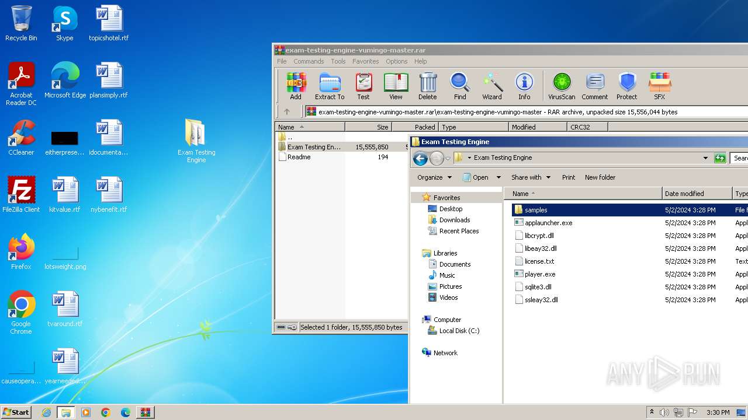Open the View tool in WinRAR
The image size is (748, 420).
click(x=396, y=86)
